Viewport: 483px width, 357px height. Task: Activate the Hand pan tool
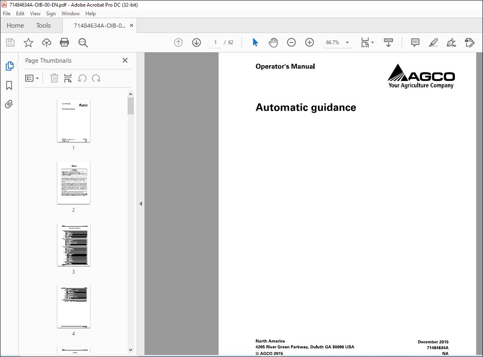[273, 43]
